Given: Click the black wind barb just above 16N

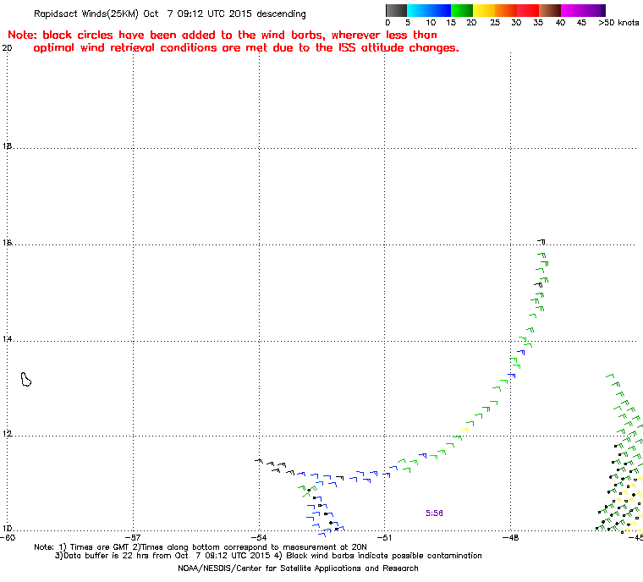Looking at the screenshot, I should coord(541,241).
